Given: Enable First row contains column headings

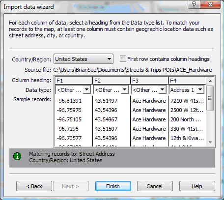Looking at the screenshot, I should tap(123, 59).
